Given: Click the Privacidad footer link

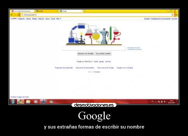Looking at the screenshot, I should point(97,72).
